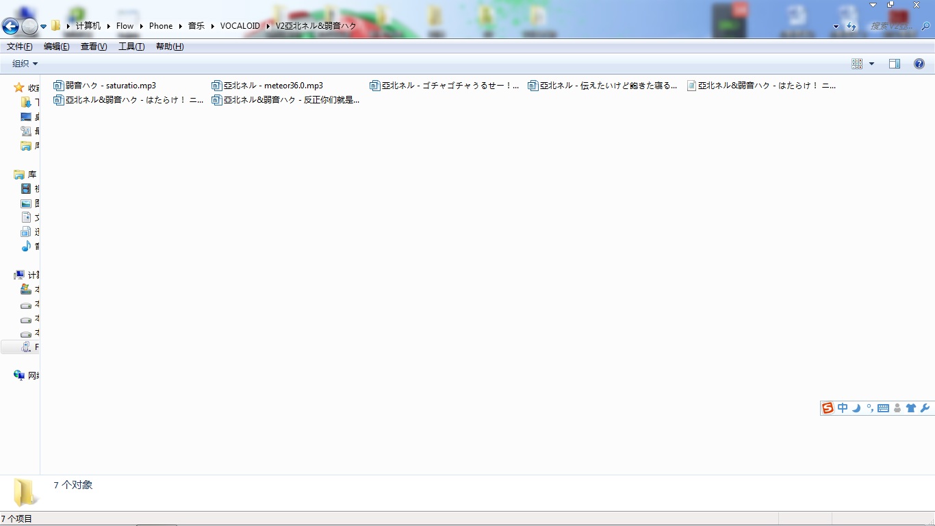Open the Downloads folder icon in favorites
935x526 pixels.
(26, 102)
